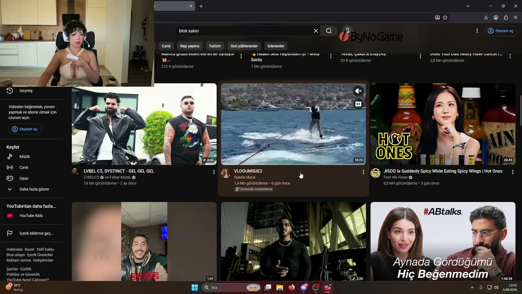Image resolution: width=522 pixels, height=294 pixels.
Task: Open the browser downloads panel
Action: (486, 18)
